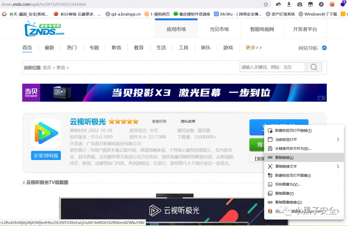Select 复制链接(L) from context menu
The image size is (348, 226).
point(284,158)
